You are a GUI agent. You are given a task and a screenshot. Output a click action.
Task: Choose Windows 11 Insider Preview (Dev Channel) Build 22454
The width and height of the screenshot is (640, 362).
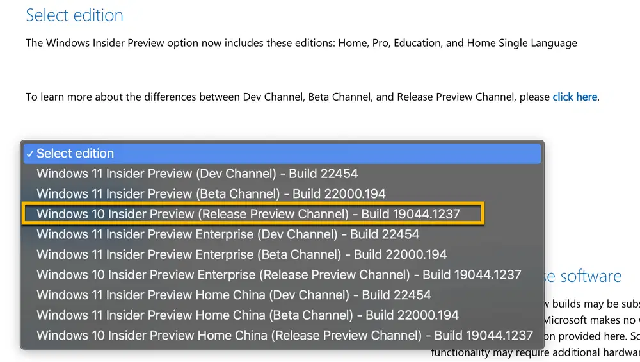tap(282, 174)
